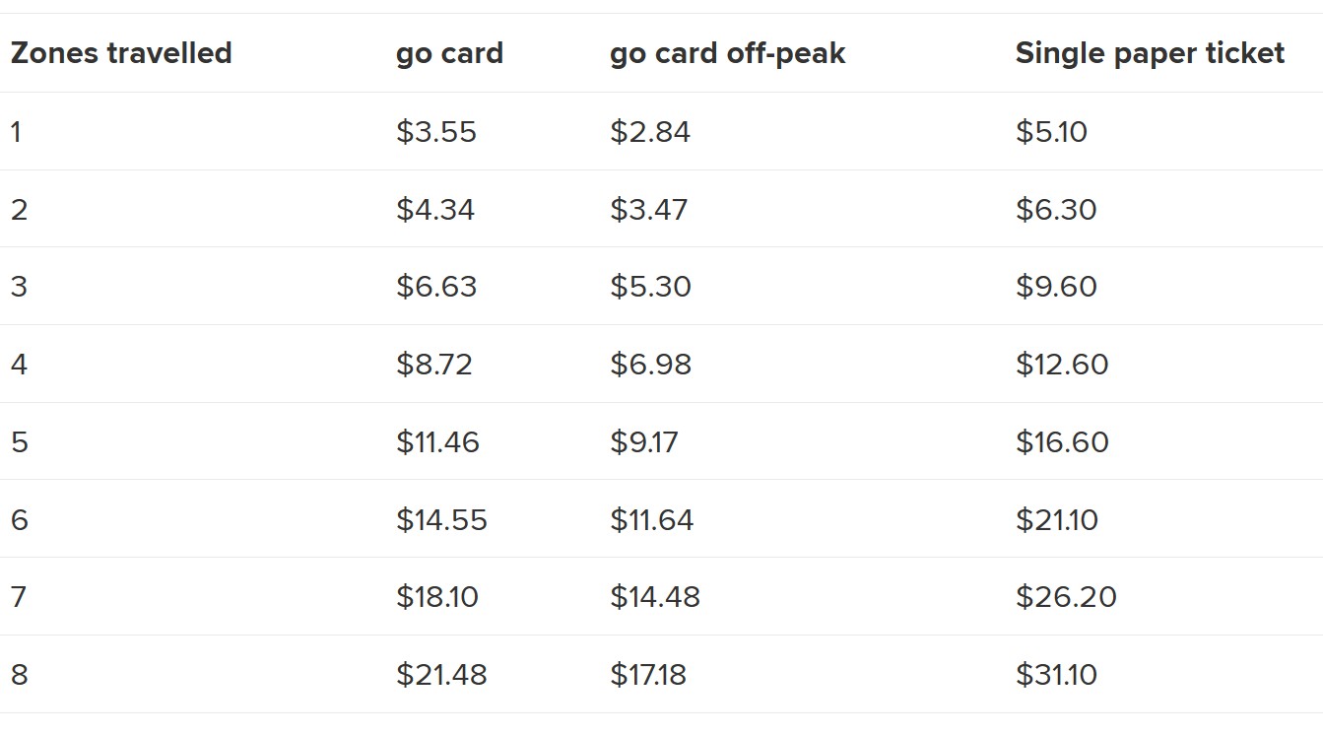Click the $31.10 paper ticket price
The image size is (1323, 736).
[1056, 675]
